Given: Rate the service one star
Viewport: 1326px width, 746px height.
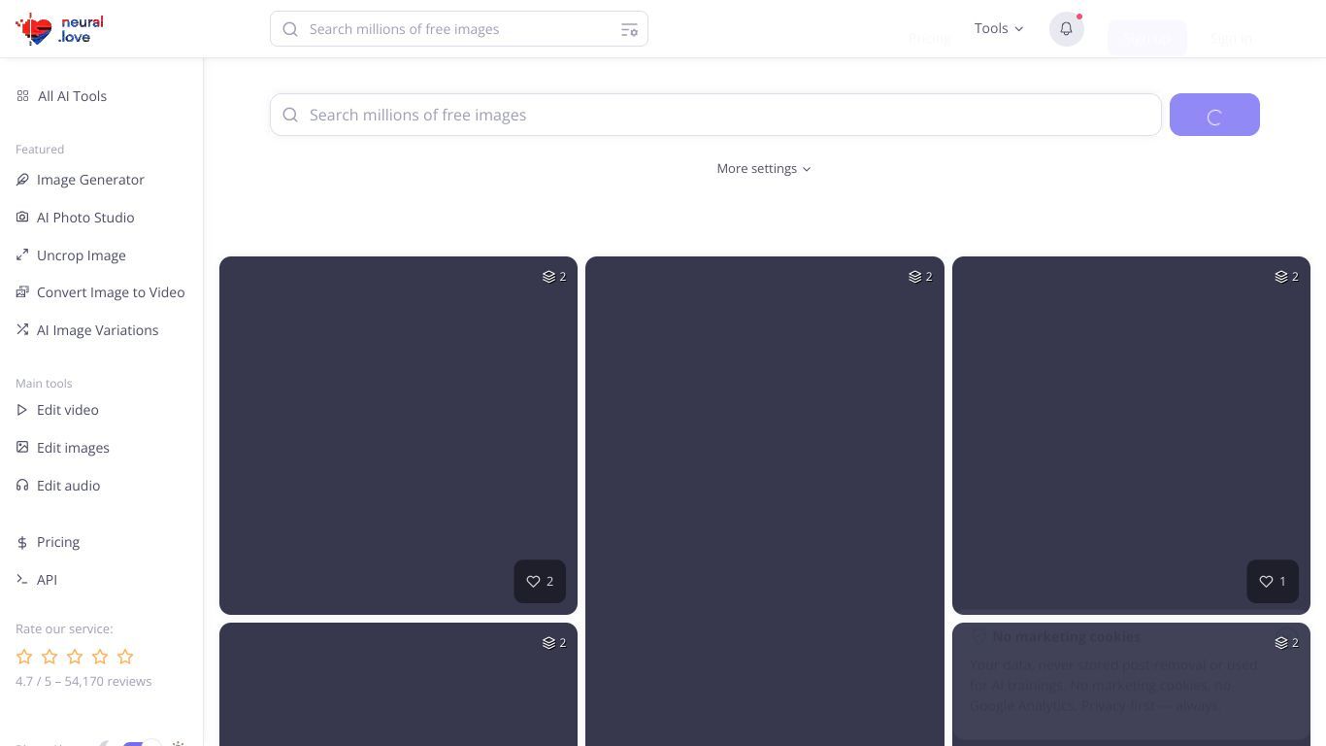Looking at the screenshot, I should 24,657.
